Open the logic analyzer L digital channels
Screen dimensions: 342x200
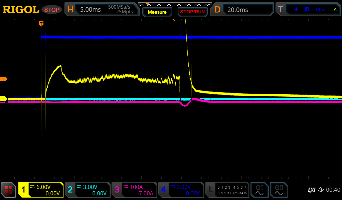[x=227, y=190]
